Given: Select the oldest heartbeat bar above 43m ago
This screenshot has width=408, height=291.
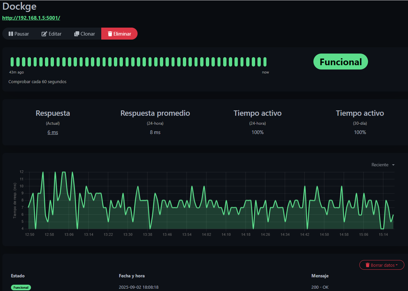Looking at the screenshot, I should (x=12, y=62).
